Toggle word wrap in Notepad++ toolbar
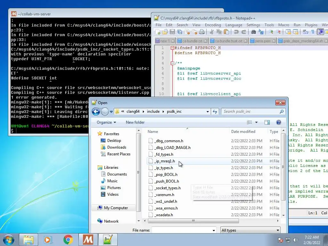The width and height of the screenshot is (328, 246). pyautogui.click(x=305, y=32)
